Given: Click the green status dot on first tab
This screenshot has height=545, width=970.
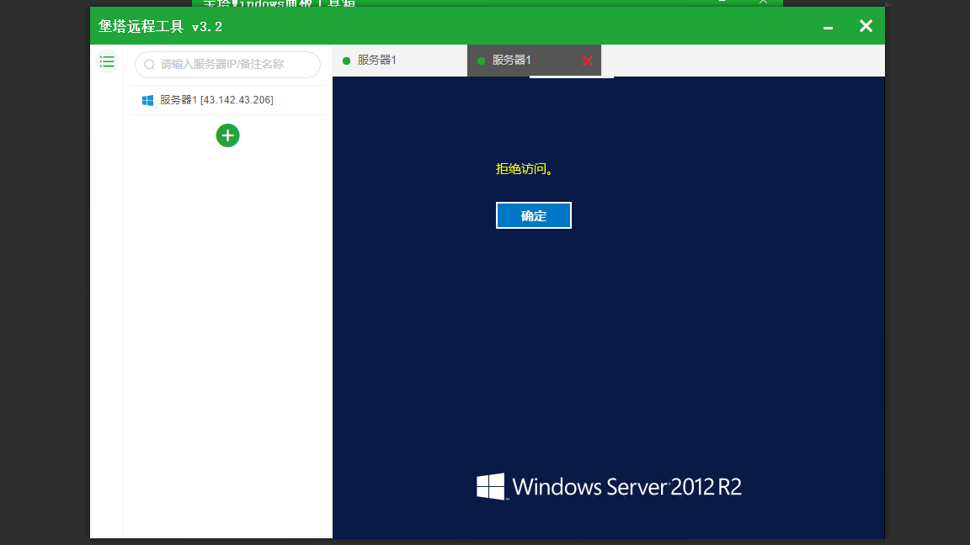Looking at the screenshot, I should 346,61.
